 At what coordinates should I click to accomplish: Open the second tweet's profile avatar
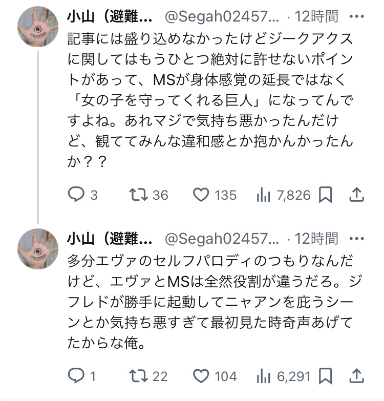pos(38,249)
